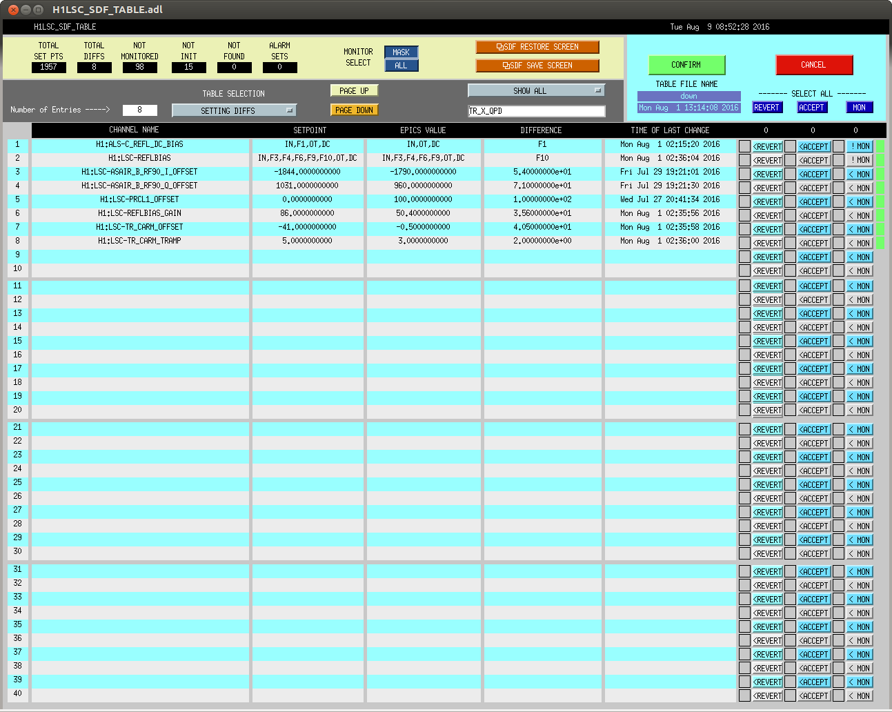Open the SHOW ALL dropdown menu
Viewport: 892px width, 712px height.
tap(536, 90)
